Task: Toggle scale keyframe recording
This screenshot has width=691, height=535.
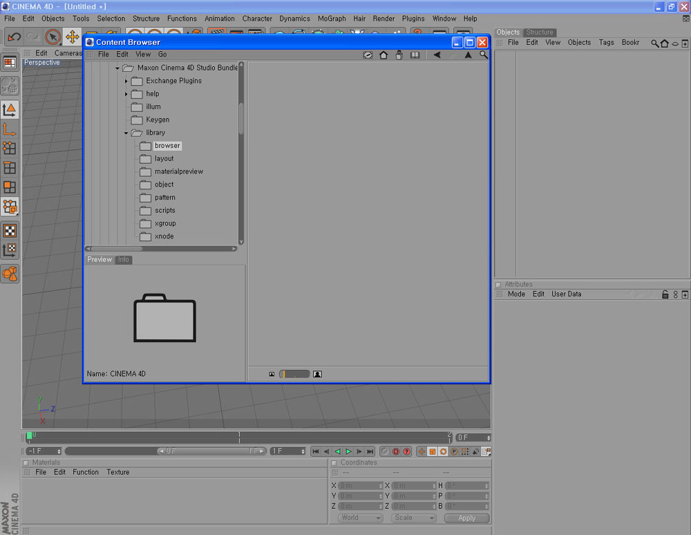Action: (x=433, y=451)
